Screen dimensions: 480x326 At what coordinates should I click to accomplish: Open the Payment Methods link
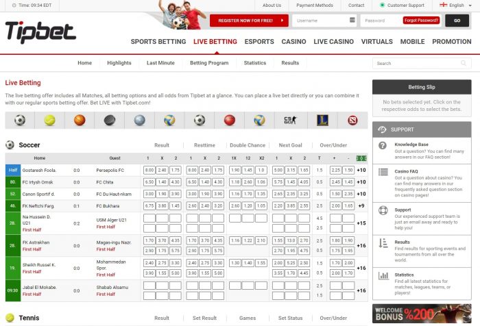click(x=315, y=5)
